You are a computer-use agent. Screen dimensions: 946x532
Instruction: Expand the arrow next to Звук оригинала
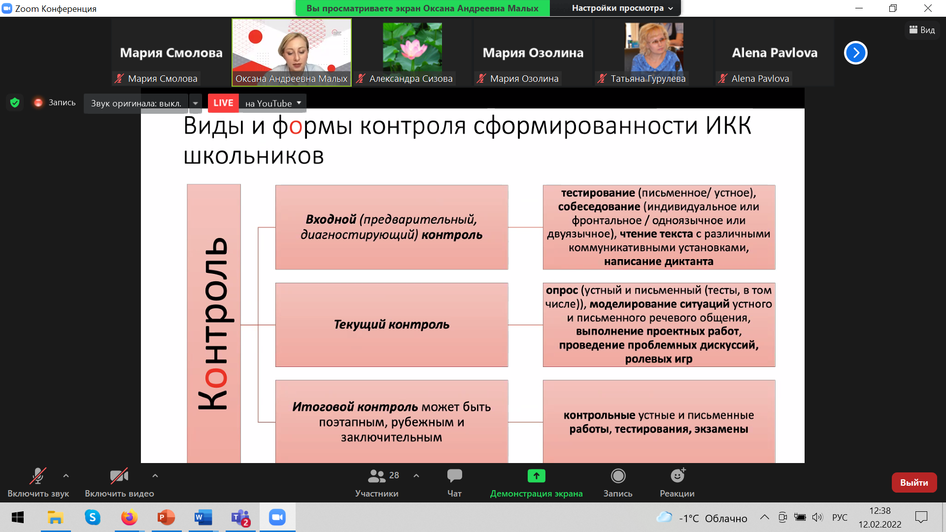(196, 103)
